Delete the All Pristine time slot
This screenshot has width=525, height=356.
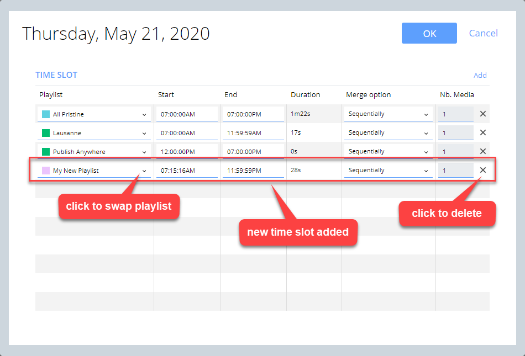pos(482,114)
